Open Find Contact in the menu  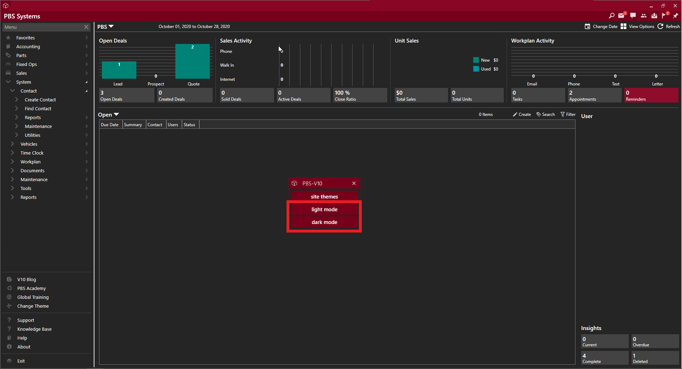coord(38,108)
